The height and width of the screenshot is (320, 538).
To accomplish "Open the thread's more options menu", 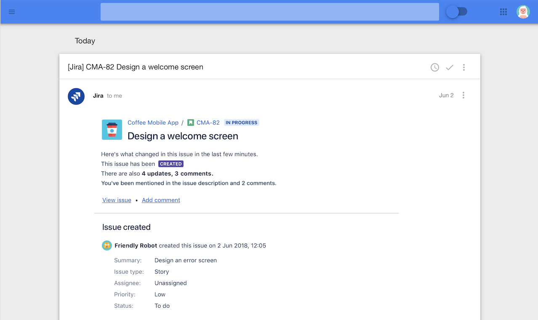I will (464, 67).
